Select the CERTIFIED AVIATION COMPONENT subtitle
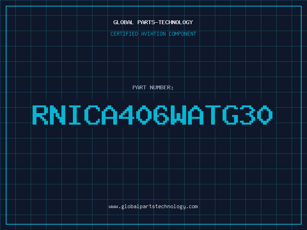The height and width of the screenshot is (230, 307). click(153, 34)
